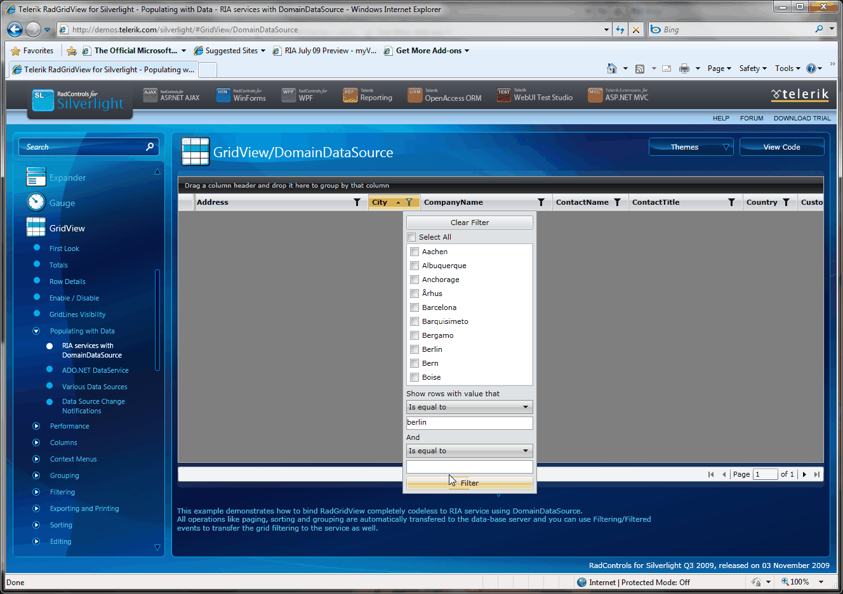Switch to the ASP.NET AJAX product tab
The width and height of the screenshot is (843, 594).
point(171,95)
